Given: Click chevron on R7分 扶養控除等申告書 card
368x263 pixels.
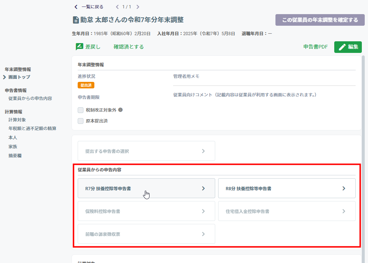Looking at the screenshot, I should [x=203, y=188].
